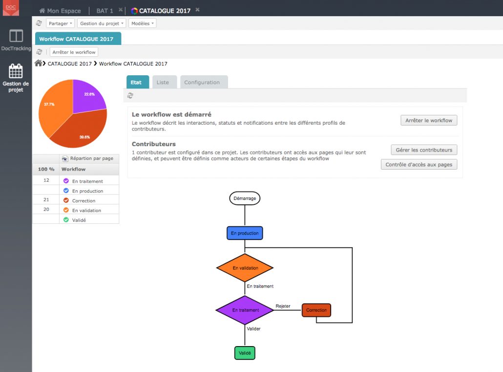Image resolution: width=503 pixels, height=372 pixels.
Task: Open the Configuration tab
Action: click(x=204, y=82)
